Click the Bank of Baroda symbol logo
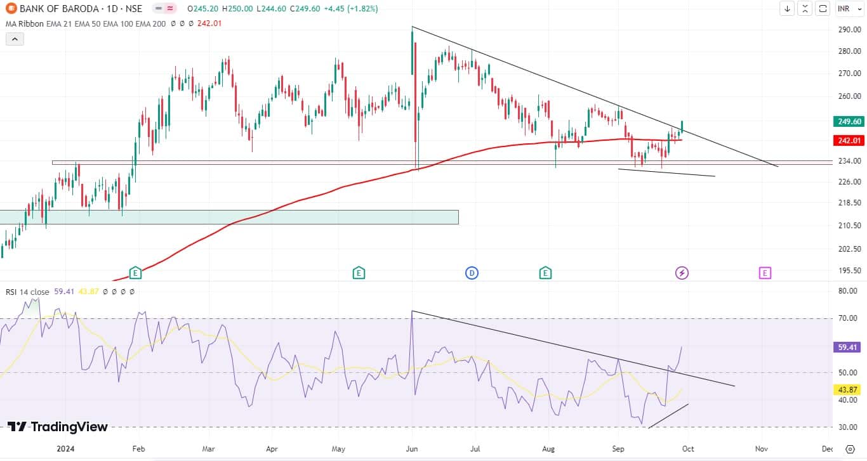This screenshot has width=867, height=461. point(10,9)
